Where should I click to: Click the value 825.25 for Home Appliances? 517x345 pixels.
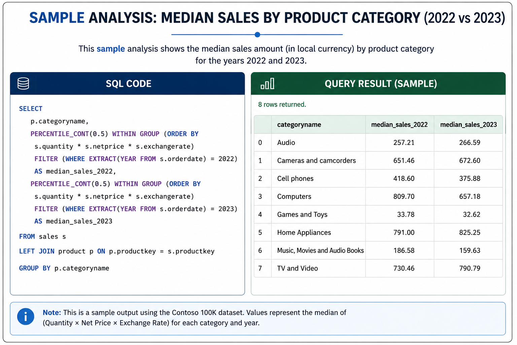[x=470, y=232]
